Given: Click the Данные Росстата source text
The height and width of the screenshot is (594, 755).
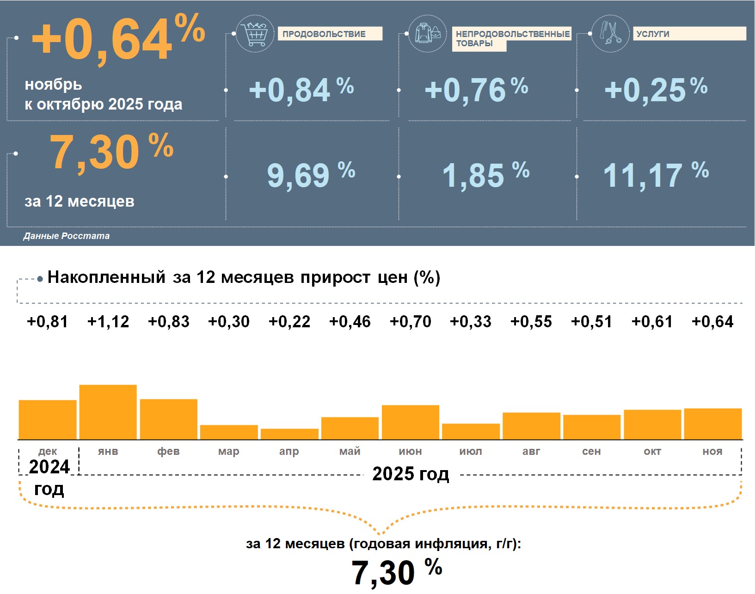Looking at the screenshot, I should (67, 236).
